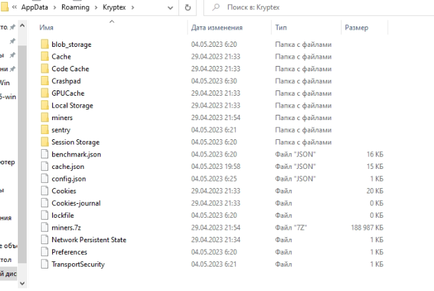Select the Cookies file icon

(44, 191)
